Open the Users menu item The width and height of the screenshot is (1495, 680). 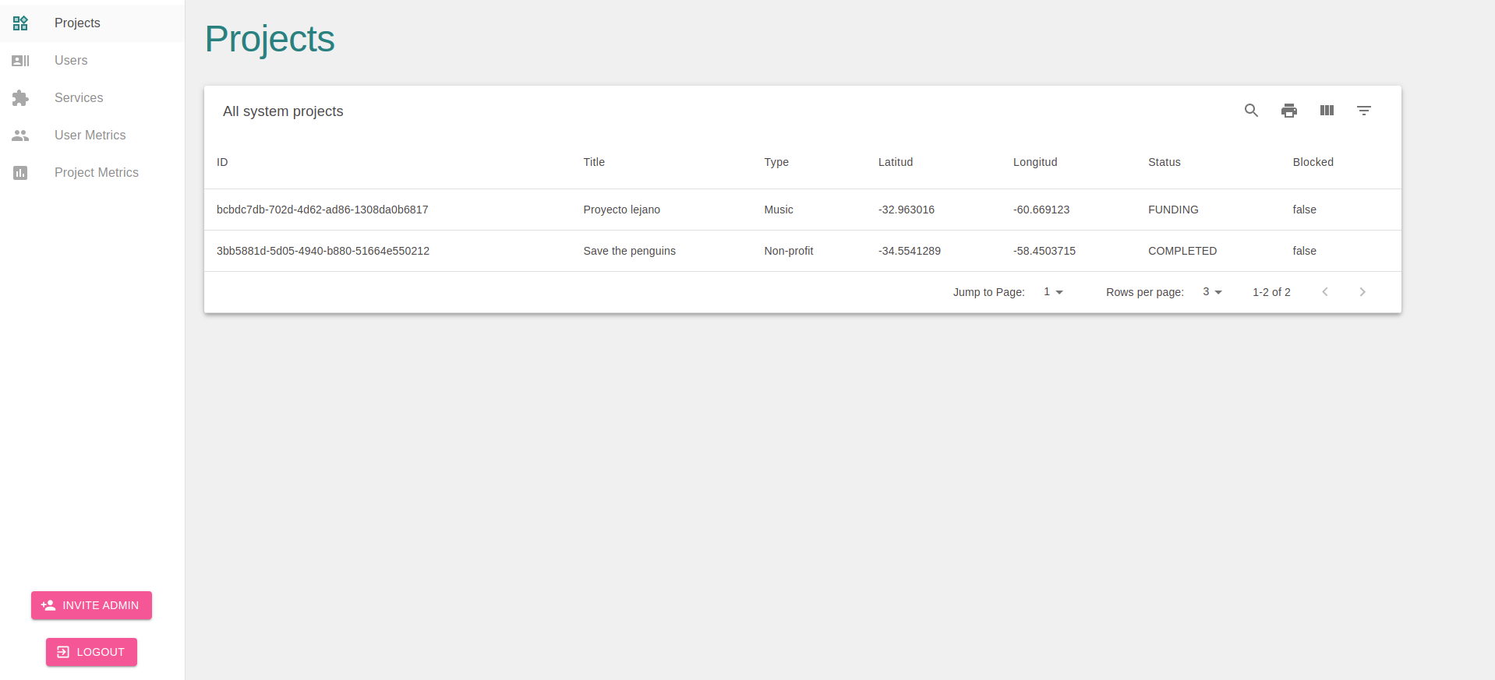pyautogui.click(x=92, y=61)
